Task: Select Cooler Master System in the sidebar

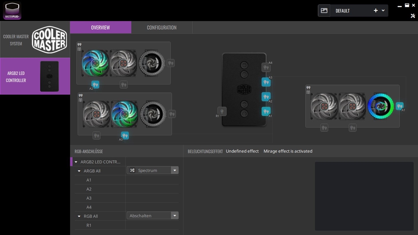Action: coord(35,40)
